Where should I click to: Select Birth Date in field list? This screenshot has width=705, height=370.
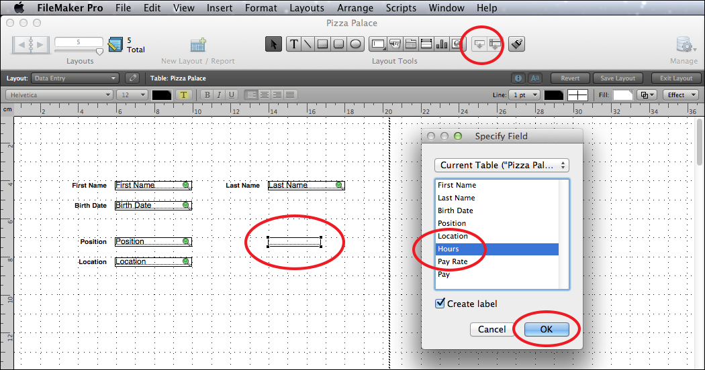click(497, 210)
